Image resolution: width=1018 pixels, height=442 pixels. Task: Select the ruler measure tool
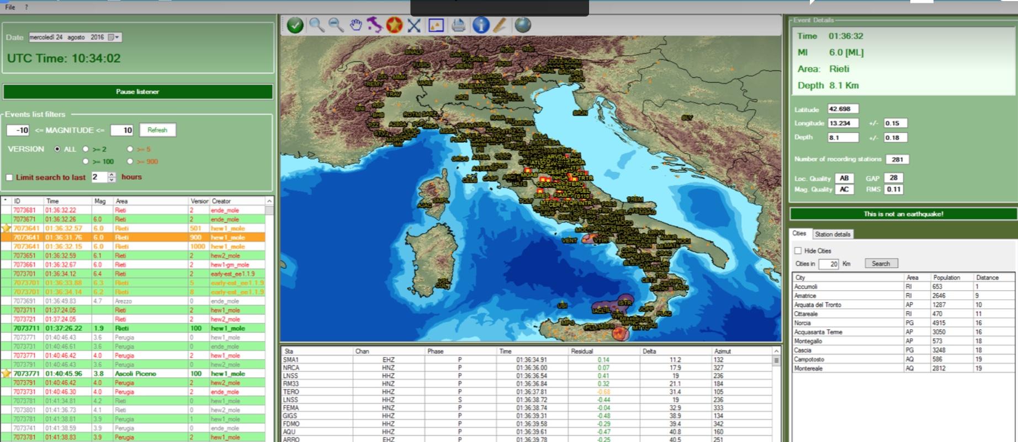[x=500, y=25]
